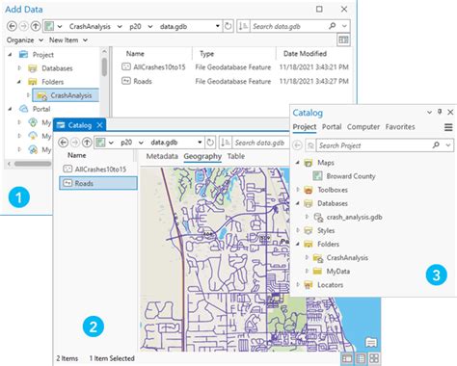Click Search data.gdb field in Catalog view
457x366 pixels.
tap(260, 143)
